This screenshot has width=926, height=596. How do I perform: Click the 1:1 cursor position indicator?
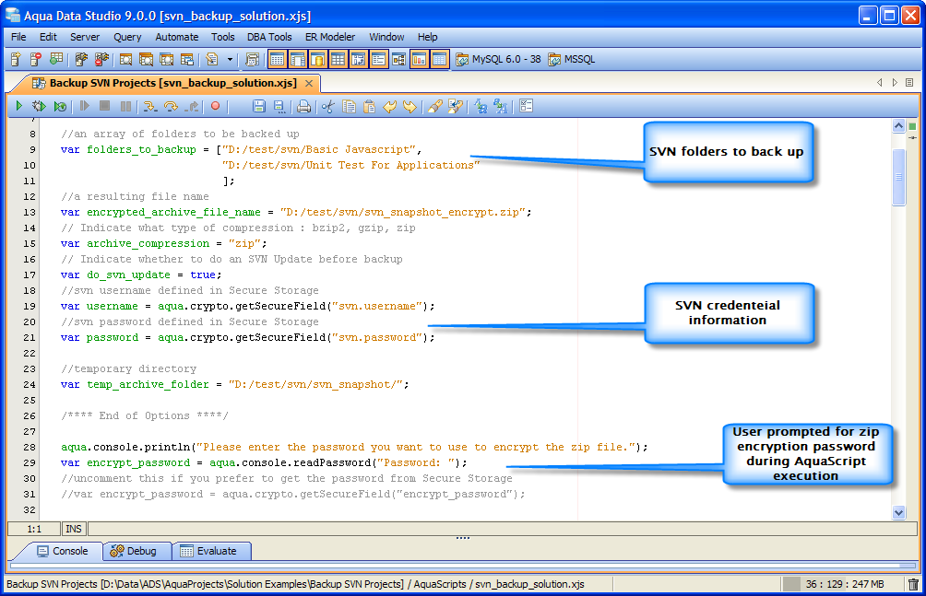34,529
